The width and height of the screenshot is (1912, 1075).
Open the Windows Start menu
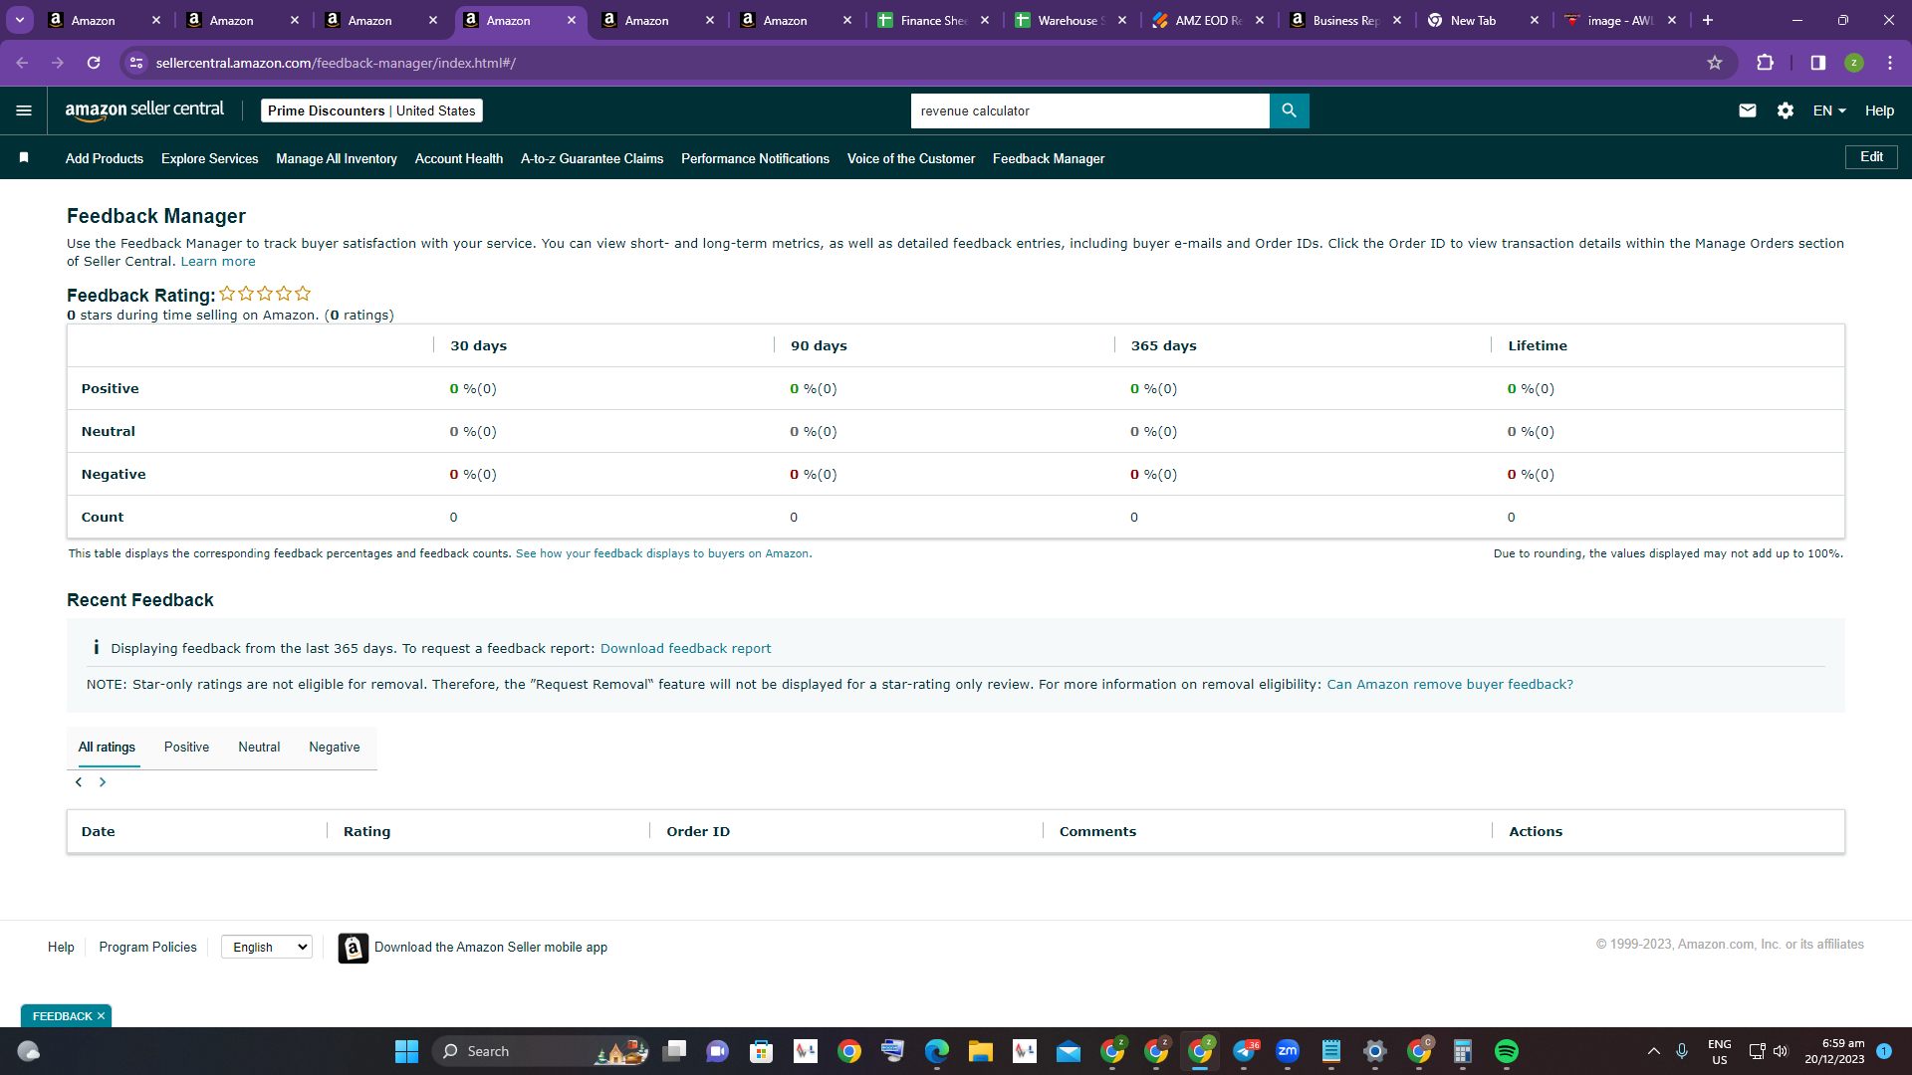(x=406, y=1051)
